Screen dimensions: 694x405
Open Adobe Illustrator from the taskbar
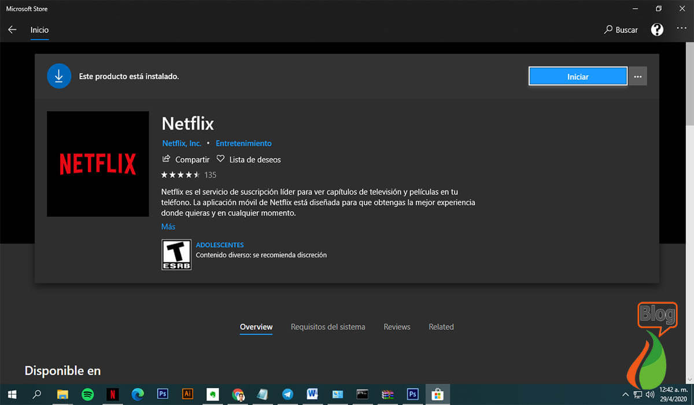click(187, 394)
